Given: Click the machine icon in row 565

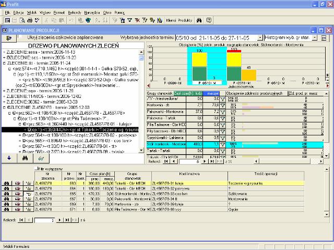Looking at the screenshot, I should [x=29, y=194].
